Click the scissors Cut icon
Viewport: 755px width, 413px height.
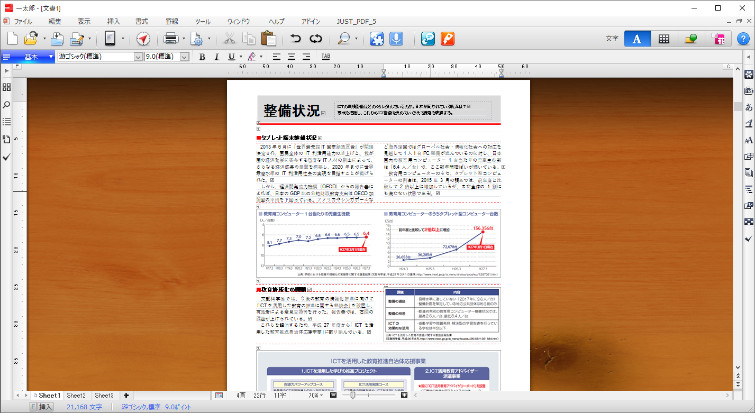coord(229,39)
